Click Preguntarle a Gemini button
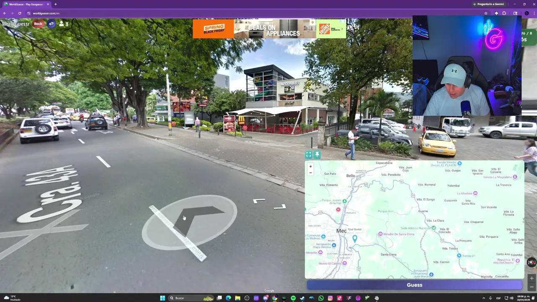The image size is (537, 302). (488, 4)
